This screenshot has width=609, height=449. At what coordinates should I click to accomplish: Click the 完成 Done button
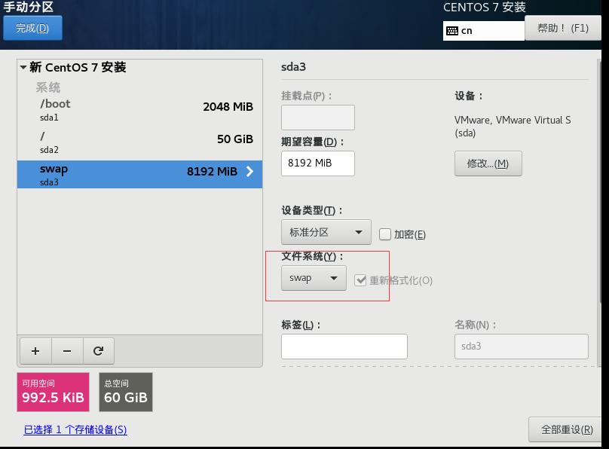32,28
